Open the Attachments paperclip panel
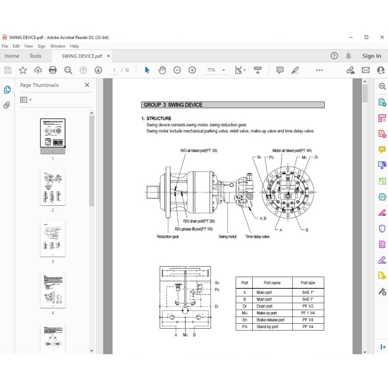The image size is (388, 388). pos(7,105)
